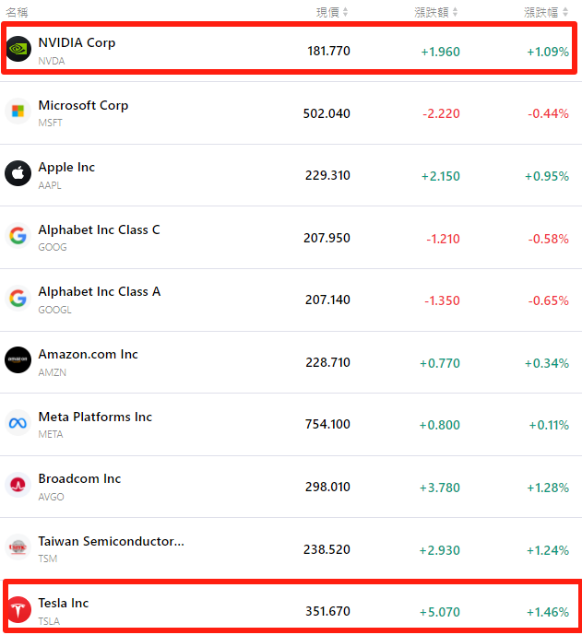Click the Meta Platforms logo icon
The height and width of the screenshot is (635, 582).
click(18, 423)
